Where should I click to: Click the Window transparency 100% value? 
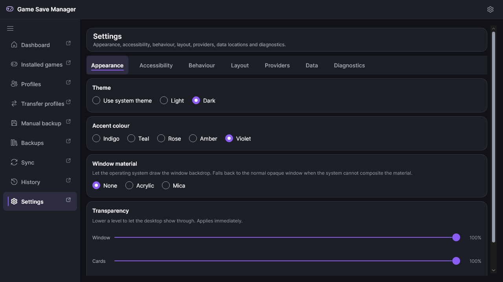point(475,238)
